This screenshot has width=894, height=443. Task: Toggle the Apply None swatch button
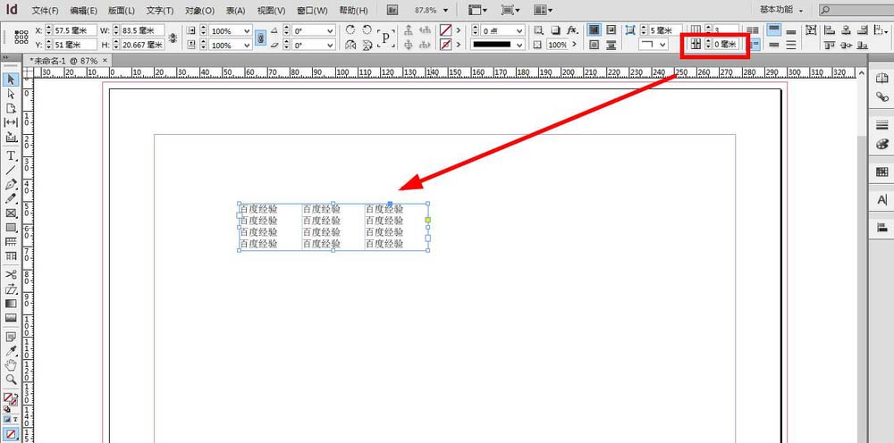[x=11, y=434]
